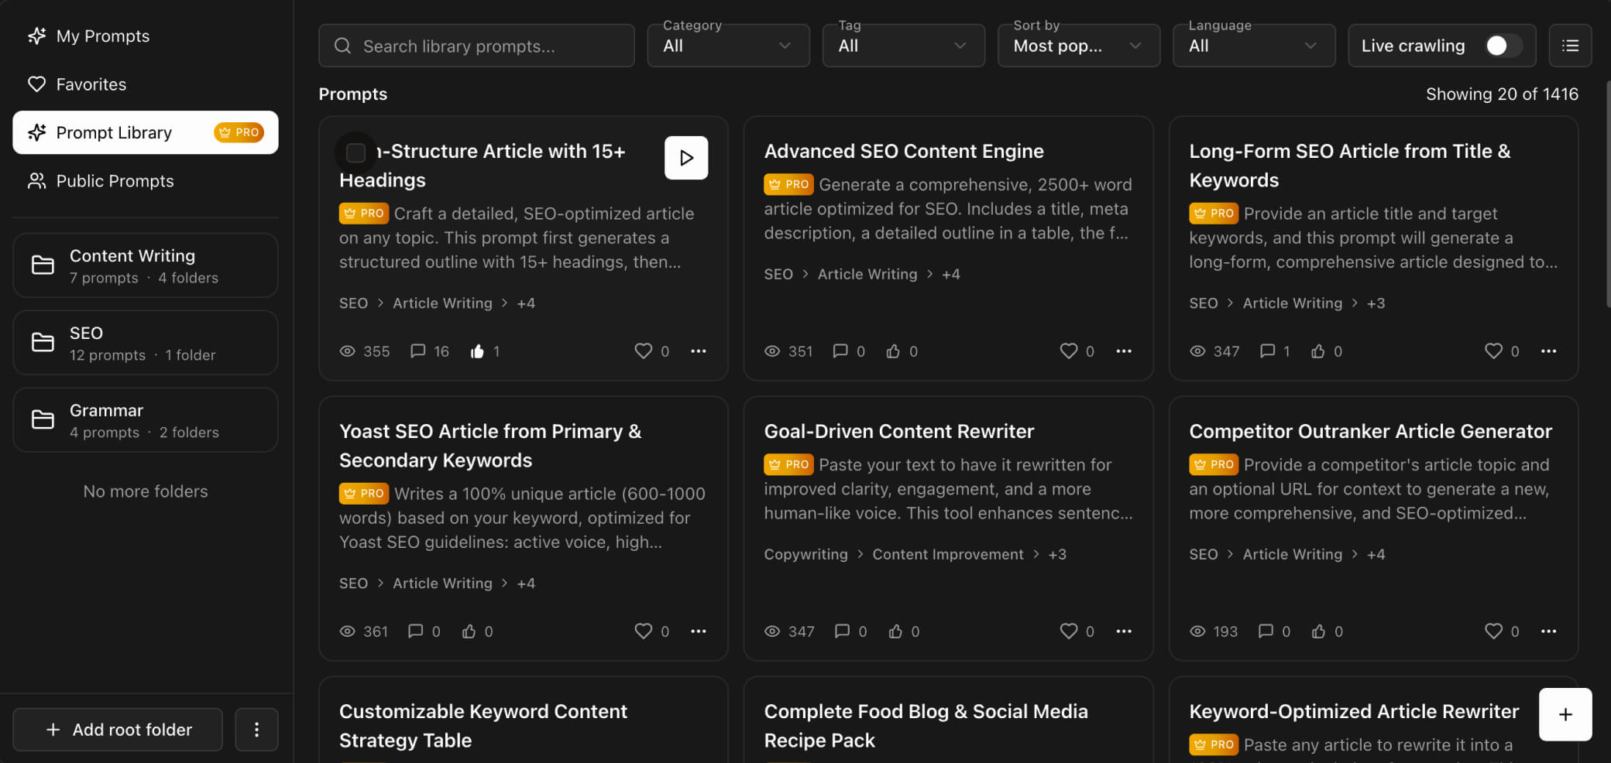Click Add root folder button

point(118,730)
